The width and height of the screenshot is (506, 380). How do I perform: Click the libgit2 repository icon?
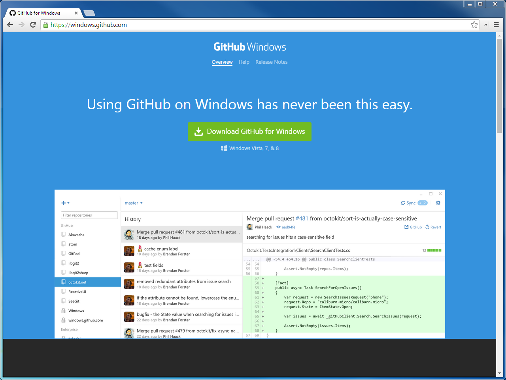coord(63,263)
